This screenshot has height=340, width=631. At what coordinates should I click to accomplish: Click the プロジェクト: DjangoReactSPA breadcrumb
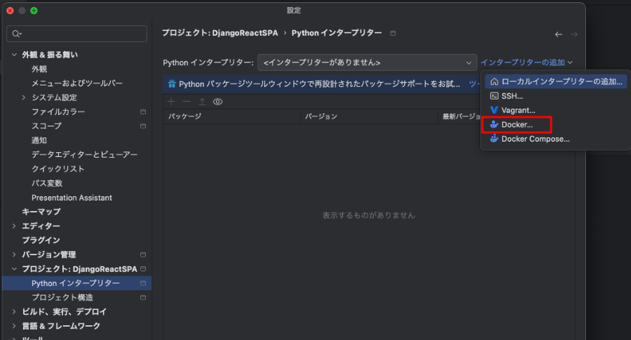[x=219, y=33]
